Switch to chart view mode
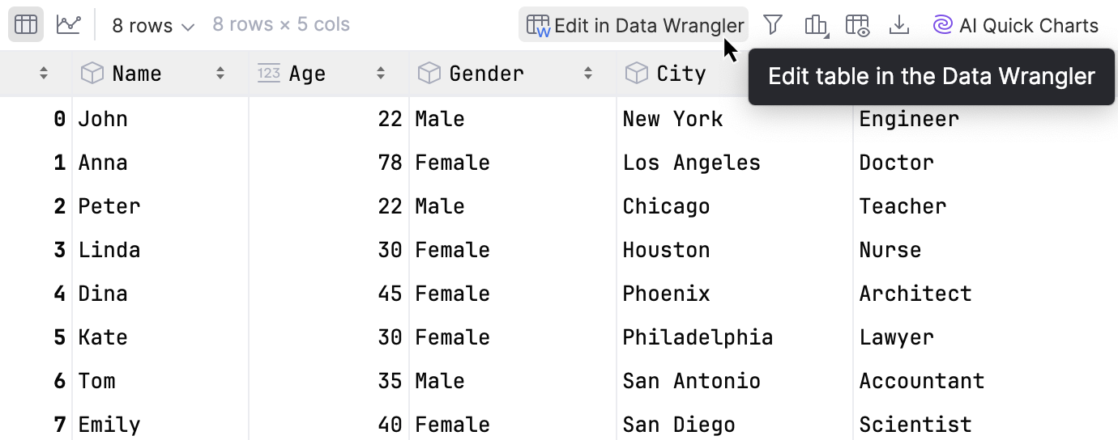 [69, 25]
